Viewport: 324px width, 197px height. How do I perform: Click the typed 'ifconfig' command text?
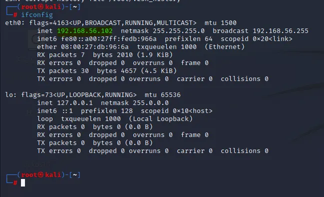tap(37, 15)
